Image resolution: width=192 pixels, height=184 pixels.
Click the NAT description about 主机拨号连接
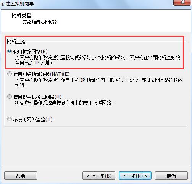[99, 83]
